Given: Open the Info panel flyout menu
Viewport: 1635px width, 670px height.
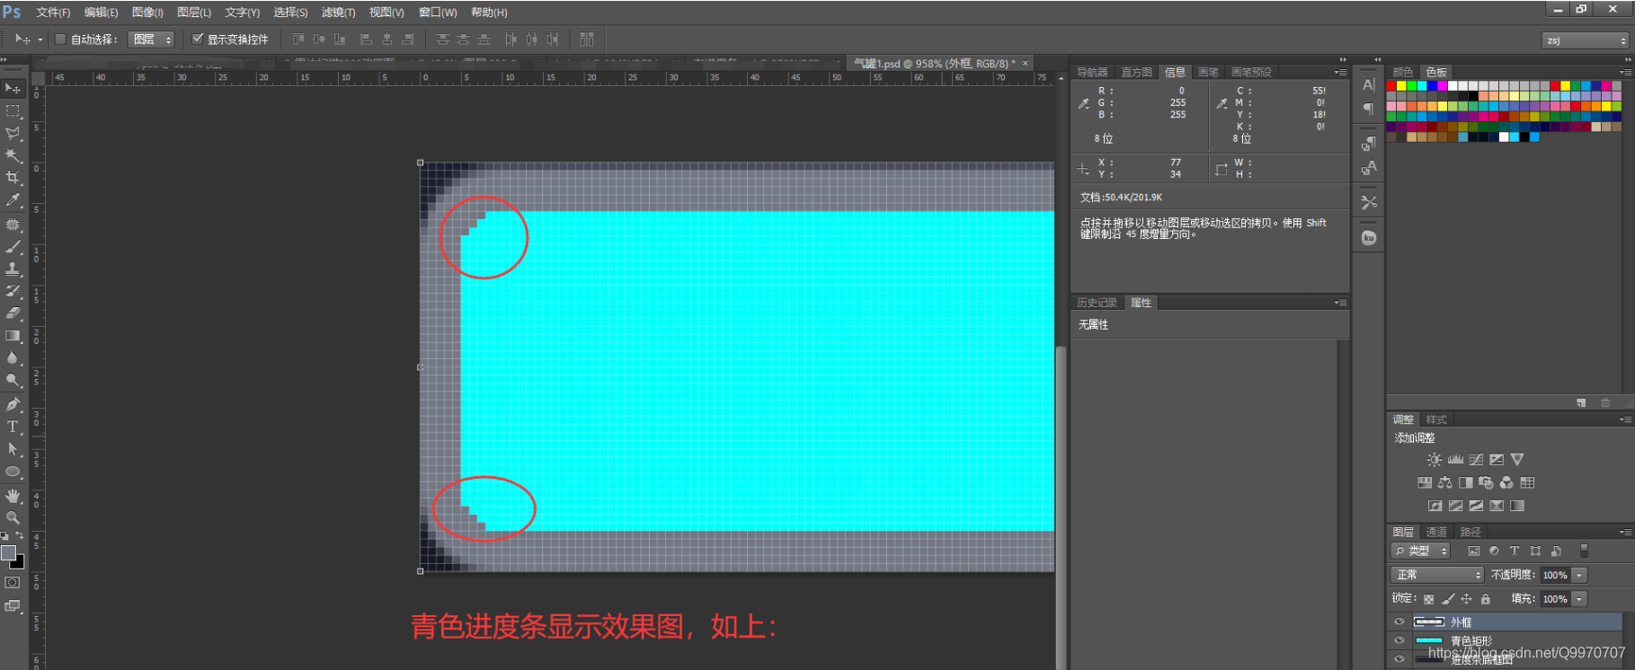Looking at the screenshot, I should (1340, 72).
